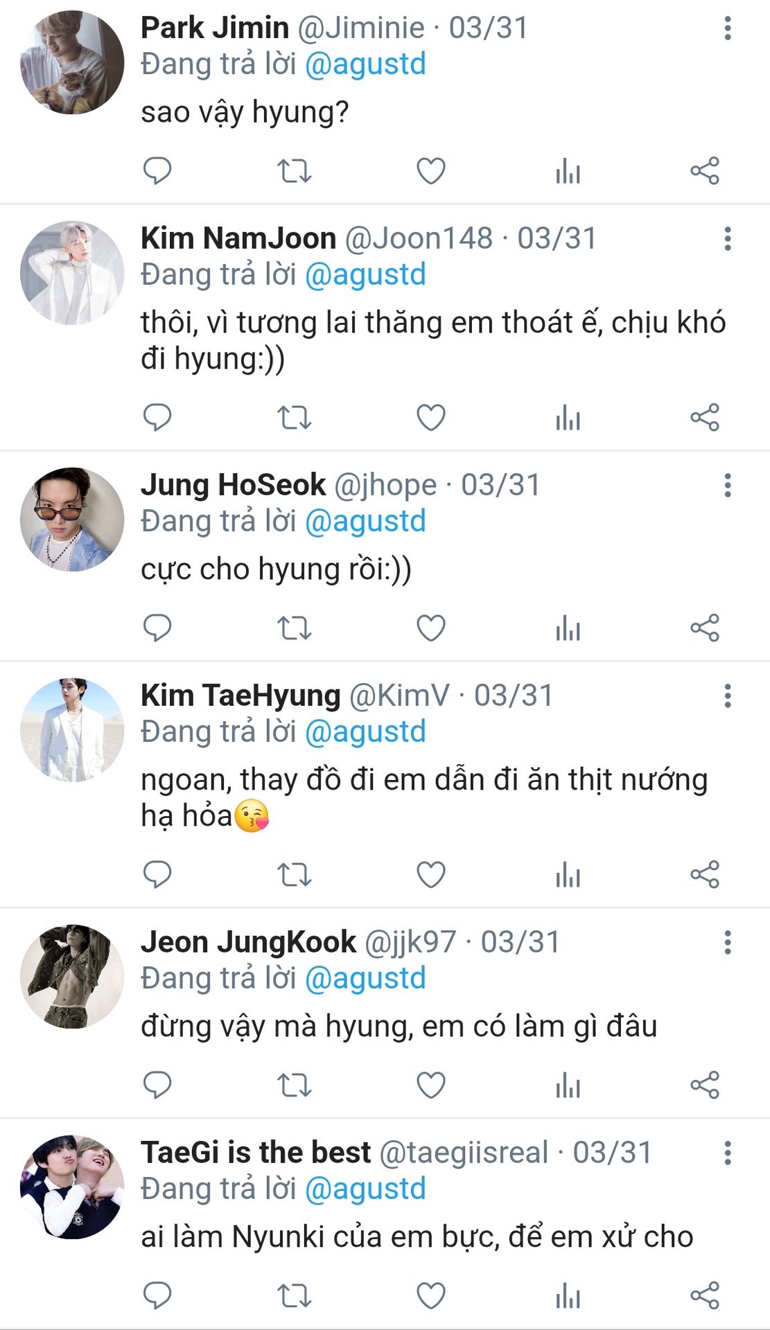This screenshot has height=1330, width=770.
Task: View analytics for Park Jimin's tweet
Action: click(568, 171)
